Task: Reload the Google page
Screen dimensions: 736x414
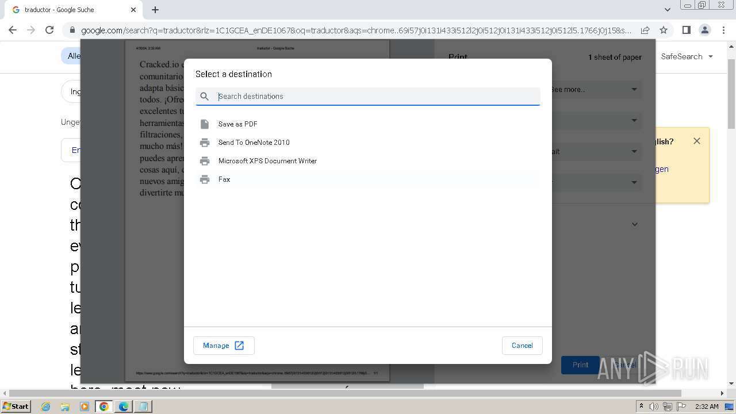Action: click(x=49, y=30)
